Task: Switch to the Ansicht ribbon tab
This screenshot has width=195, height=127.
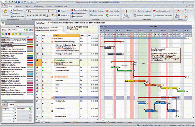Action: (x=19, y=6)
